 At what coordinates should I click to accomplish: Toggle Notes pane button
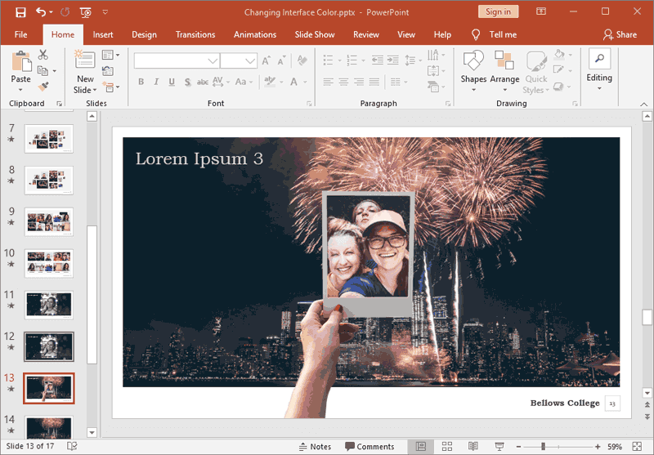pos(315,447)
